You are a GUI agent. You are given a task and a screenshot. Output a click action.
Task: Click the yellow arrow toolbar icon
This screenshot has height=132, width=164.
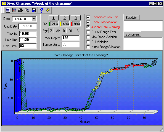(x=48, y=10)
